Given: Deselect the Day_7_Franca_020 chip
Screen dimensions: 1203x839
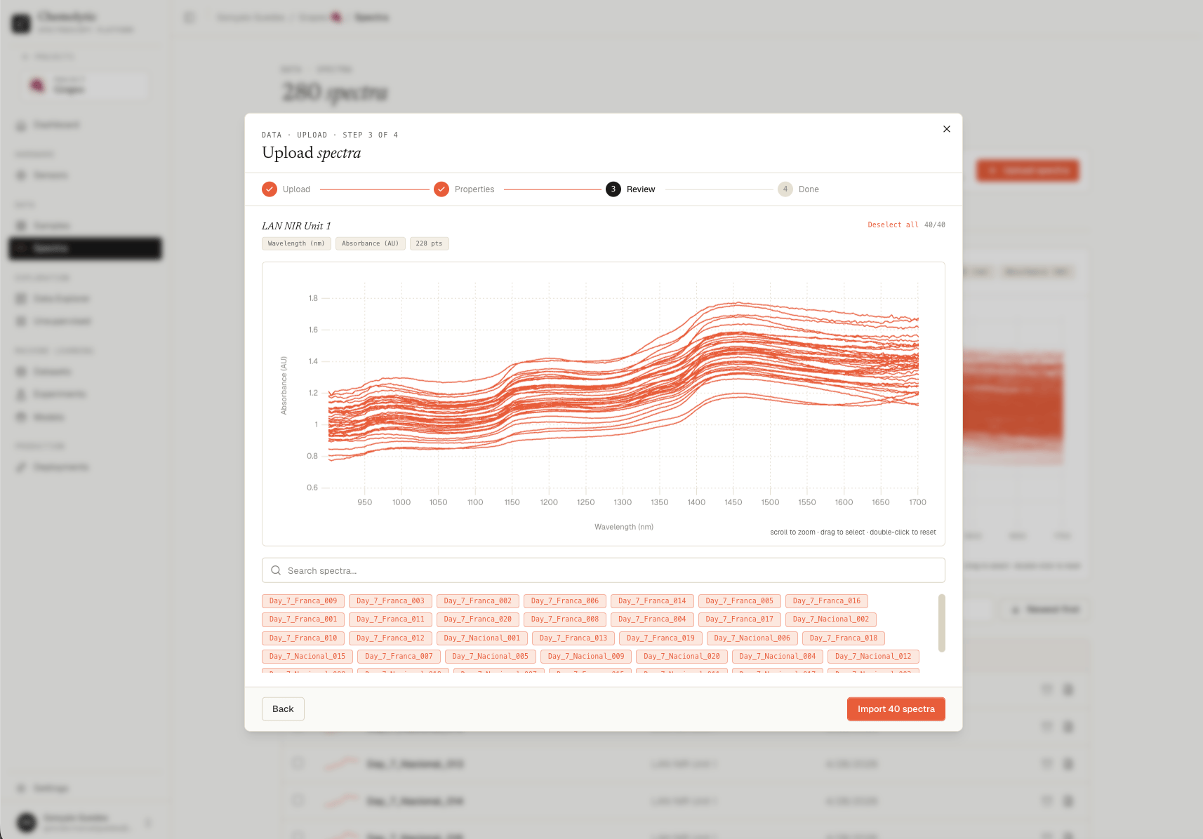Looking at the screenshot, I should 478,619.
